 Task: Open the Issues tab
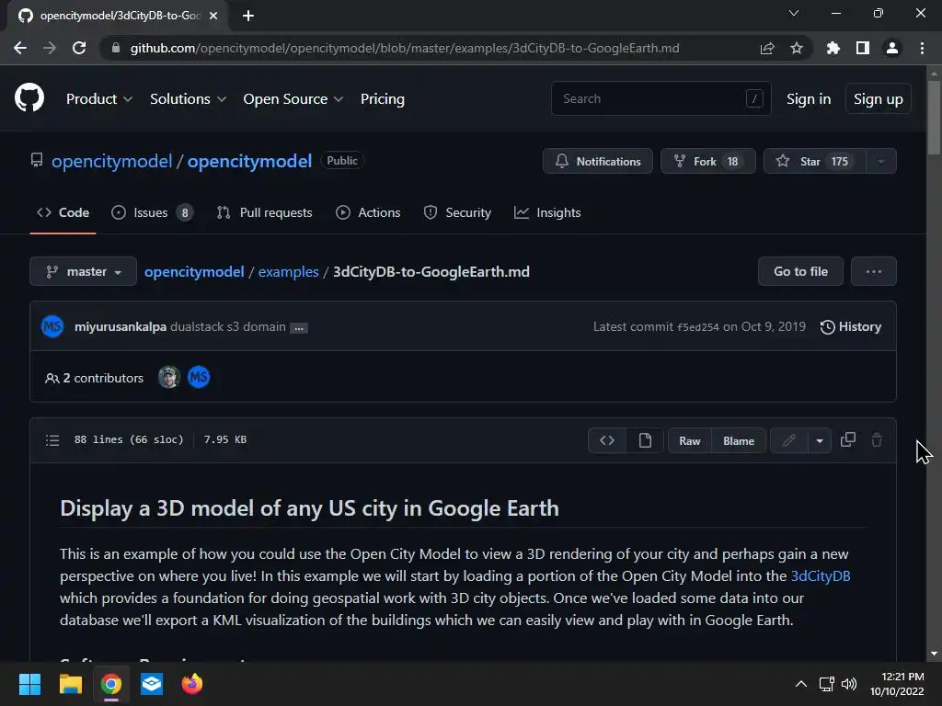pyautogui.click(x=152, y=212)
